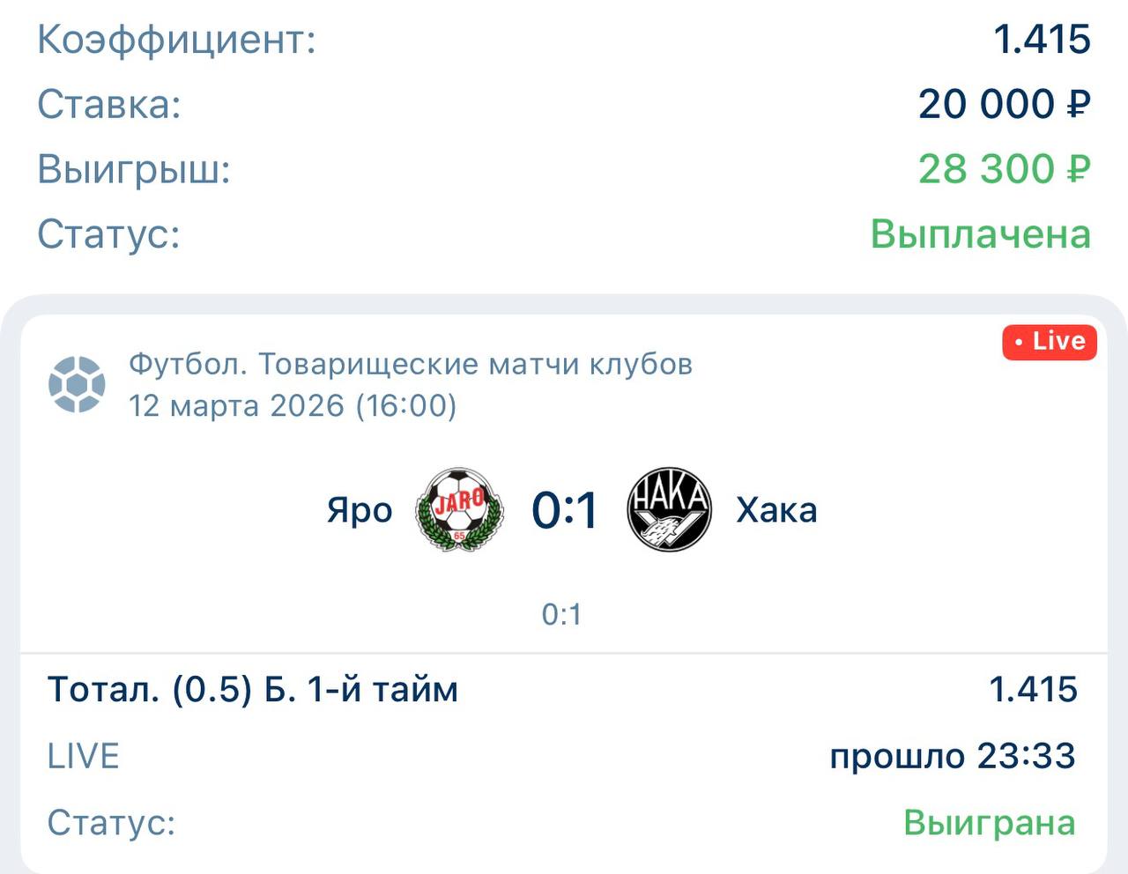Click the 20 000 ₽ stake amount
The height and width of the screenshot is (874, 1128).
[1004, 104]
